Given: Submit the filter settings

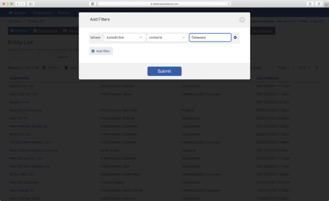Looking at the screenshot, I should point(164,71).
